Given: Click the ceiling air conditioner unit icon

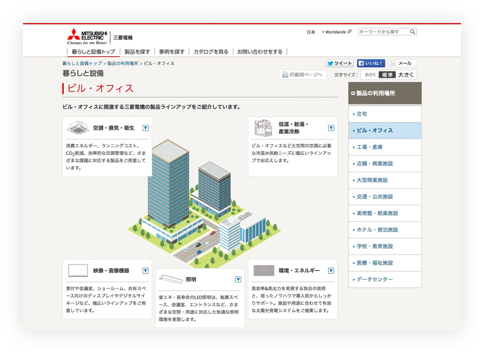Looking at the screenshot, I should coord(78,128).
